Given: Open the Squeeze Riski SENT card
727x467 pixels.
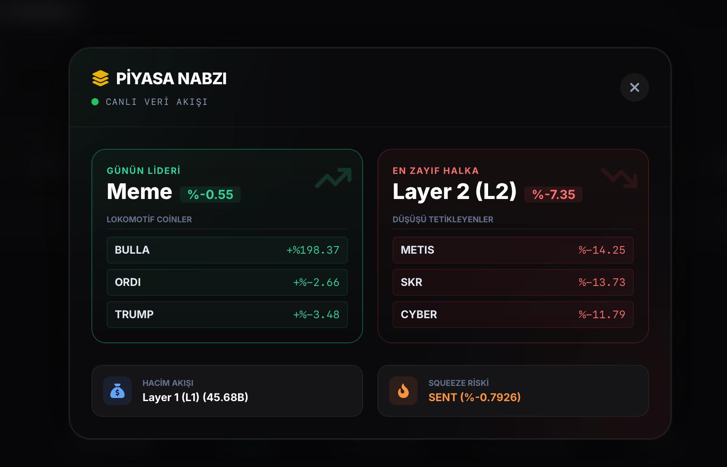Looking at the screenshot, I should tap(513, 391).
